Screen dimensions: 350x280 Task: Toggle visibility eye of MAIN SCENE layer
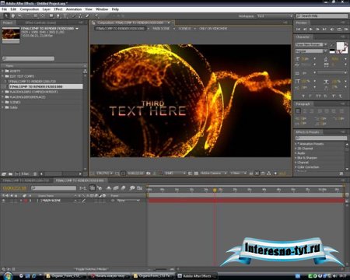3,201
